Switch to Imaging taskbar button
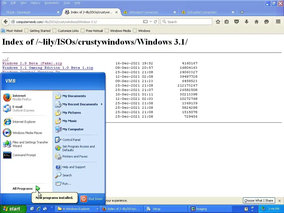The height and width of the screenshot is (213, 284). (x=211, y=209)
